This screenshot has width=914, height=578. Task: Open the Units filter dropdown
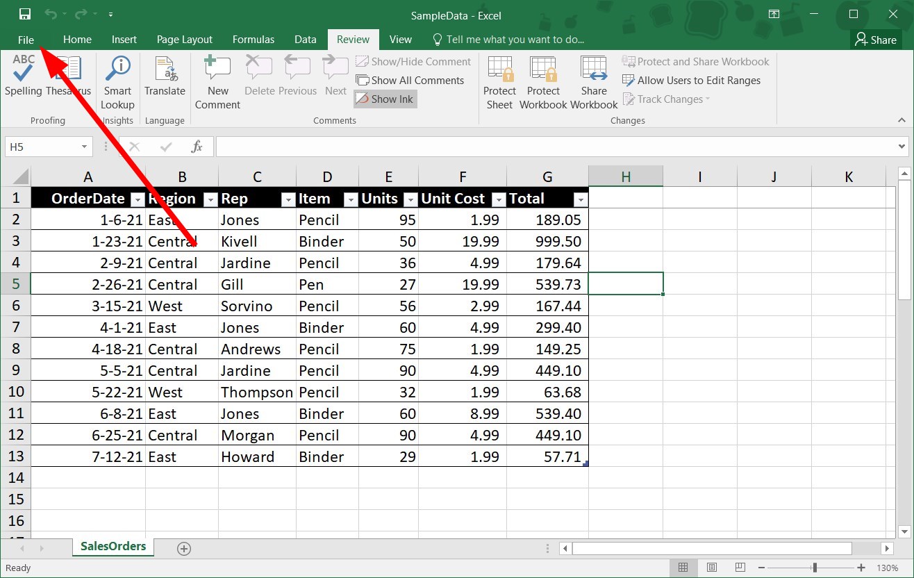point(410,200)
